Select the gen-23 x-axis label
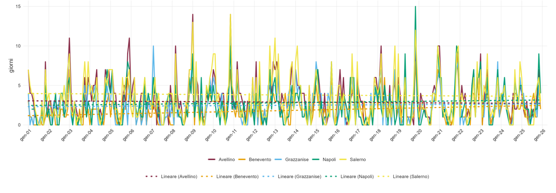Image resolution: width=556 pixels, height=193 pixels. pyautogui.click(x=479, y=135)
